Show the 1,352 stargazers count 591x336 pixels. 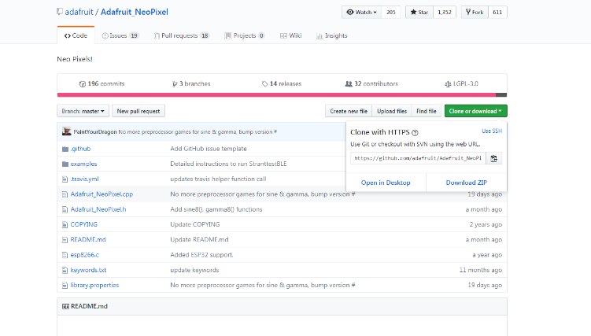(445, 12)
